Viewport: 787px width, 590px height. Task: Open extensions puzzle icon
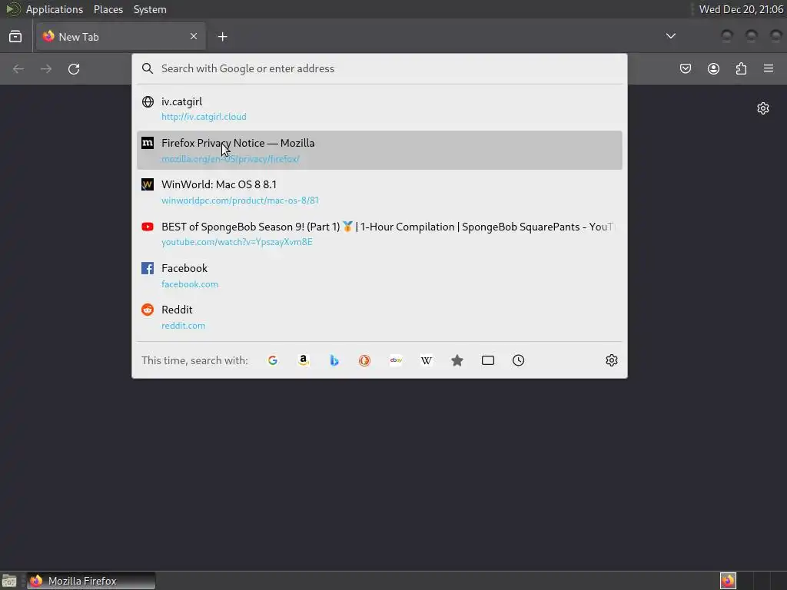click(742, 68)
